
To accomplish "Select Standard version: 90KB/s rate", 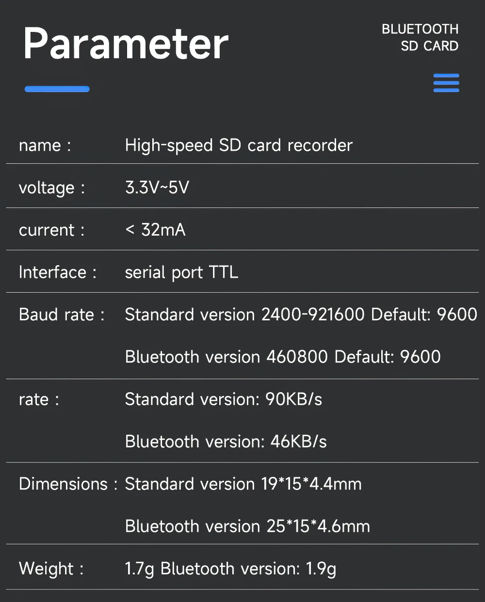I will coord(224,399).
